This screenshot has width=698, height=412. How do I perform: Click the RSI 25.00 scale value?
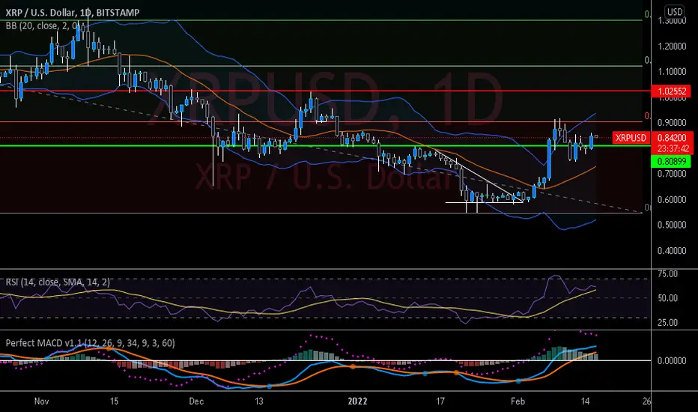click(x=667, y=322)
